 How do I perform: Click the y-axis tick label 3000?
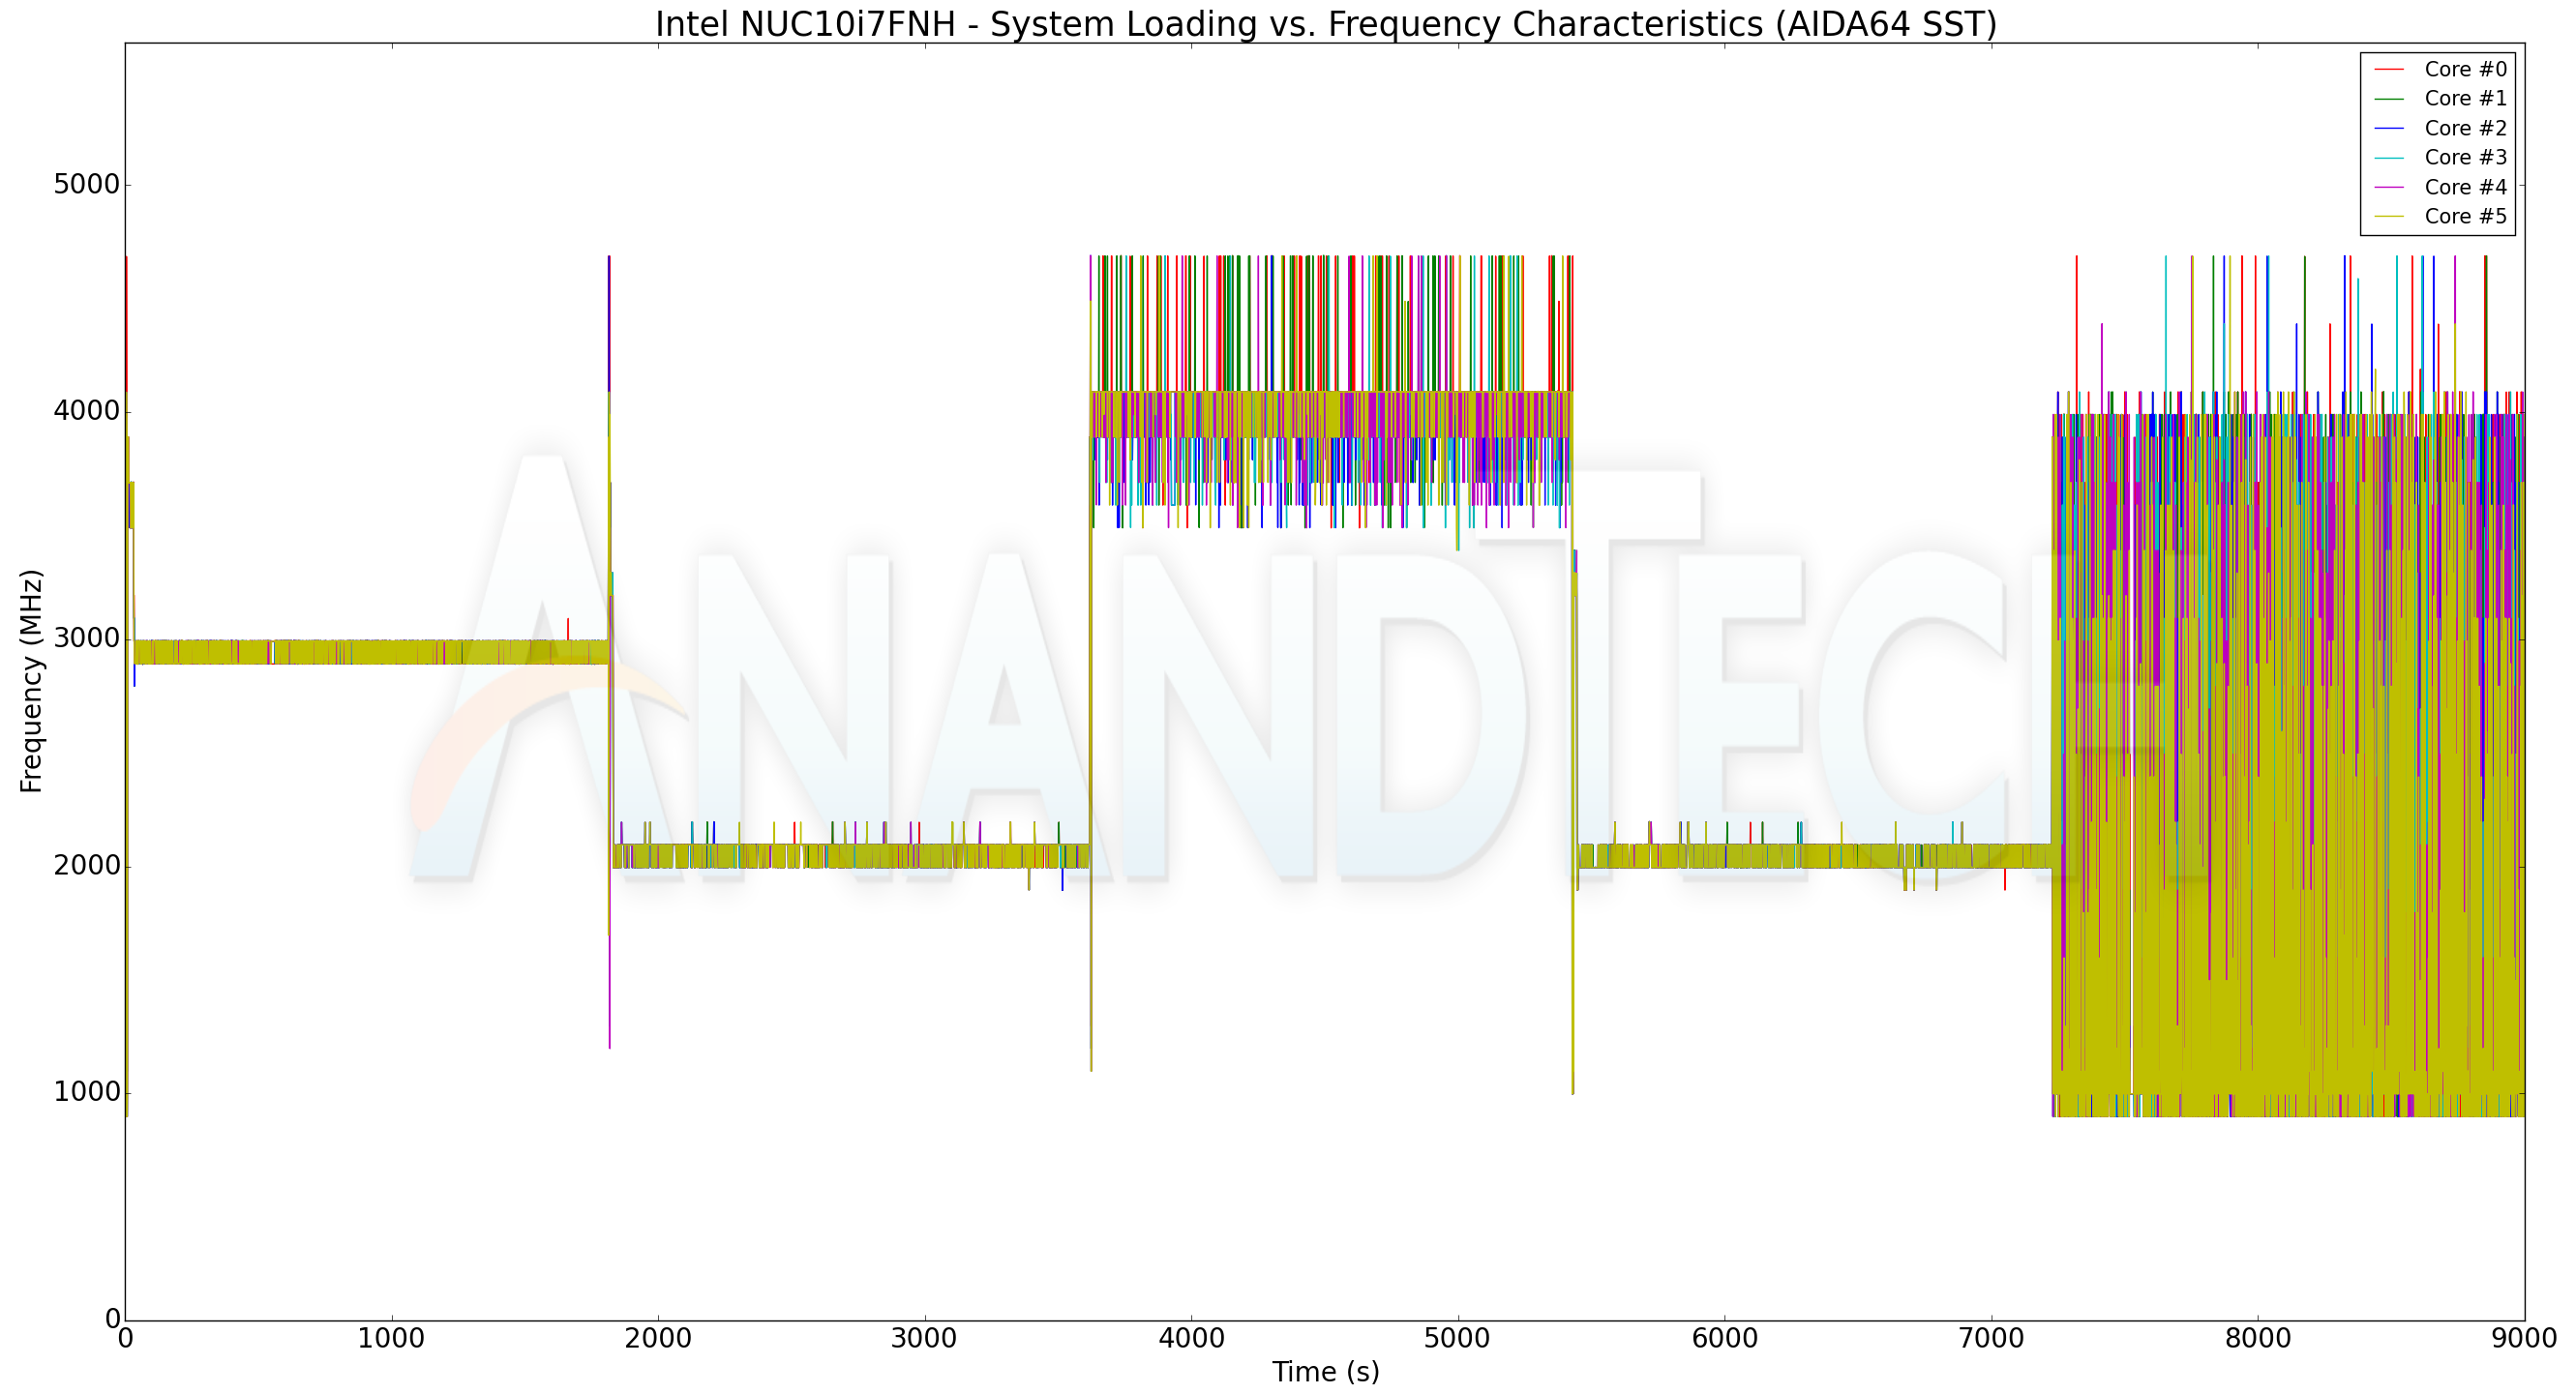point(86,638)
